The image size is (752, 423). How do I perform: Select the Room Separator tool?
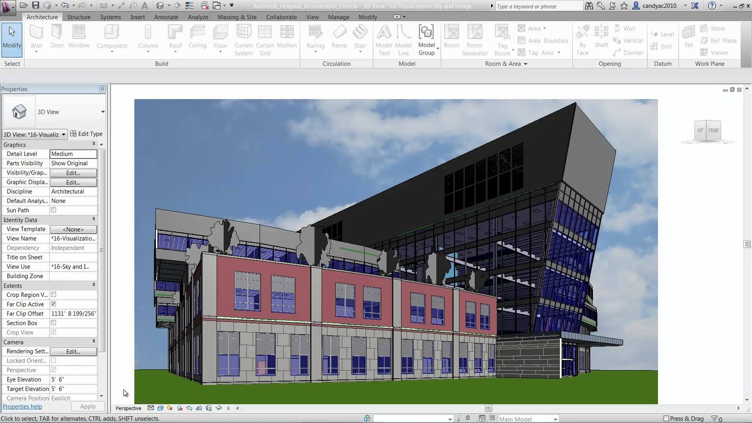(x=475, y=40)
